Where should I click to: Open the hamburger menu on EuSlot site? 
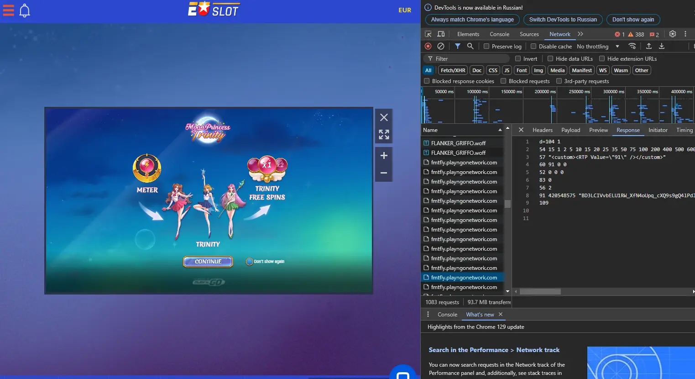pos(9,10)
